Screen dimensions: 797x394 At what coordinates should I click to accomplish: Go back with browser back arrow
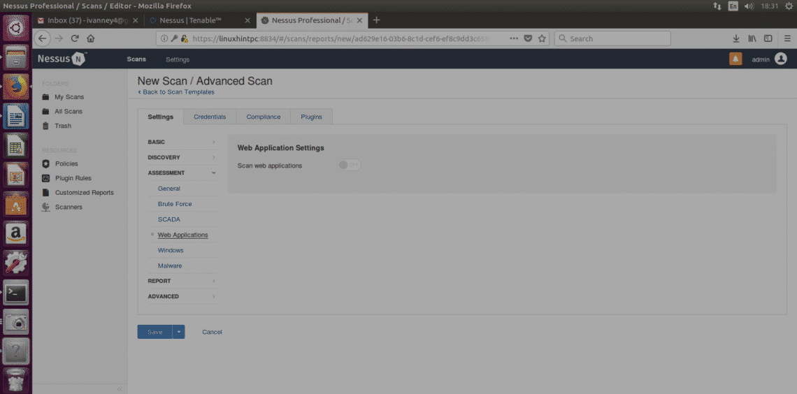[x=42, y=38]
